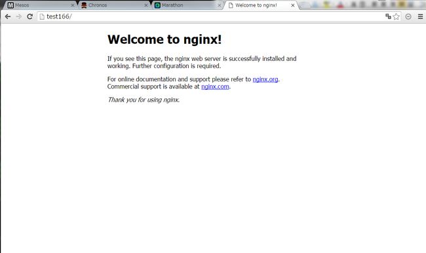Go back using the browser back arrow
The width and height of the screenshot is (426, 253).
tap(8, 16)
